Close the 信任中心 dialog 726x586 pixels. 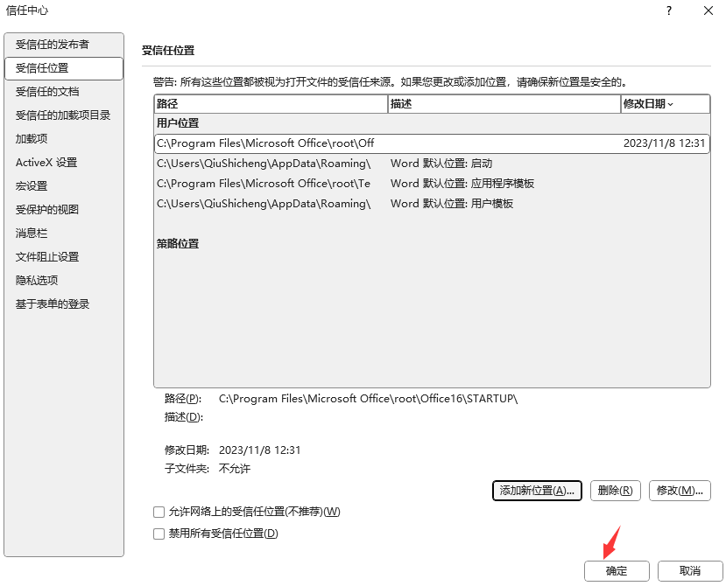click(x=708, y=10)
